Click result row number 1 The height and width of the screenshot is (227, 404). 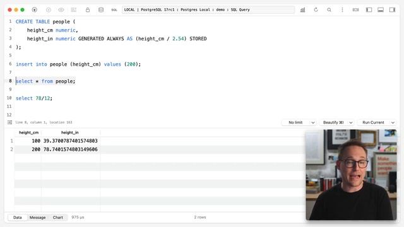11,141
